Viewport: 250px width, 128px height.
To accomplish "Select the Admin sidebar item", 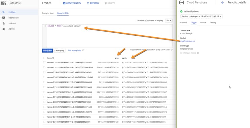I will point(19,29).
